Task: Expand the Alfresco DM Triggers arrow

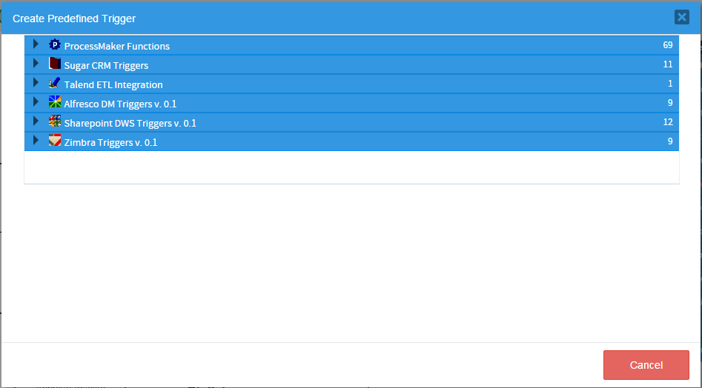Action: click(x=36, y=102)
